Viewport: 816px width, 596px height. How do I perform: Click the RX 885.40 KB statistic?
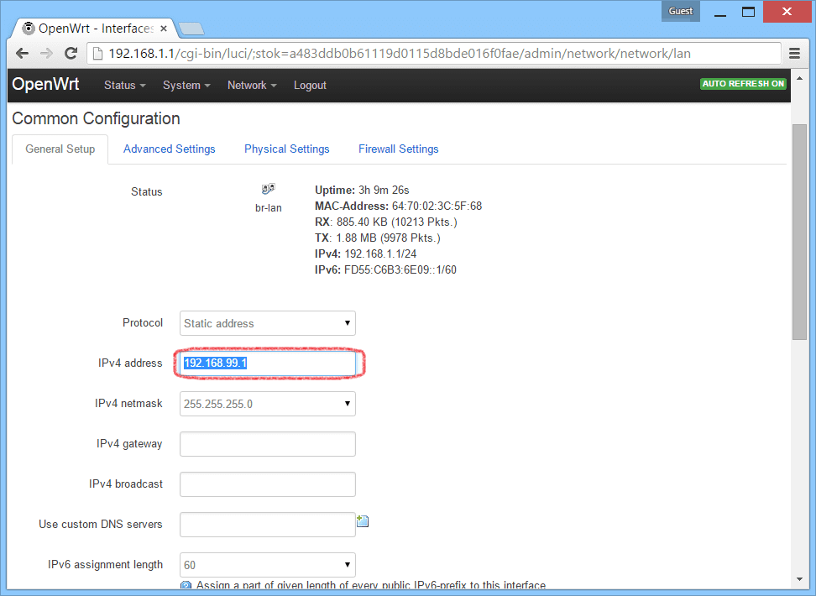(385, 222)
